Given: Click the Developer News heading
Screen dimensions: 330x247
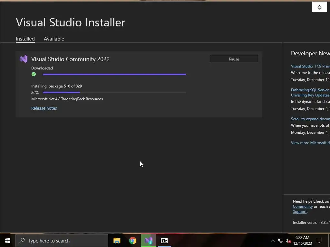Looking at the screenshot, I should [310, 53].
